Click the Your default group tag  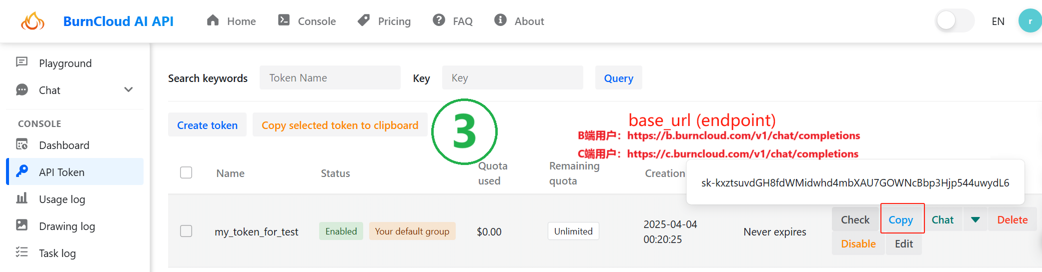point(412,231)
